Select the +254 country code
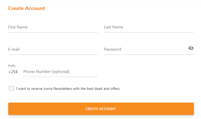 point(13,72)
